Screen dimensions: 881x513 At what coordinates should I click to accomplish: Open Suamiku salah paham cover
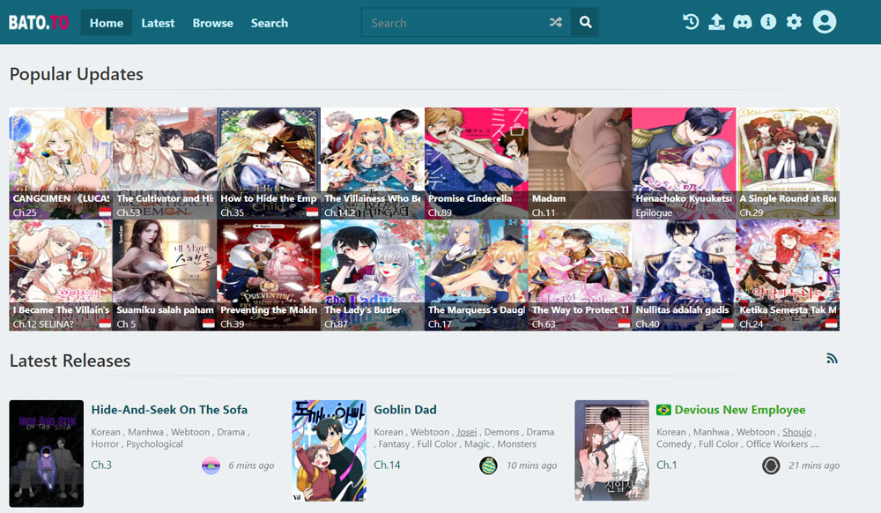tap(165, 275)
